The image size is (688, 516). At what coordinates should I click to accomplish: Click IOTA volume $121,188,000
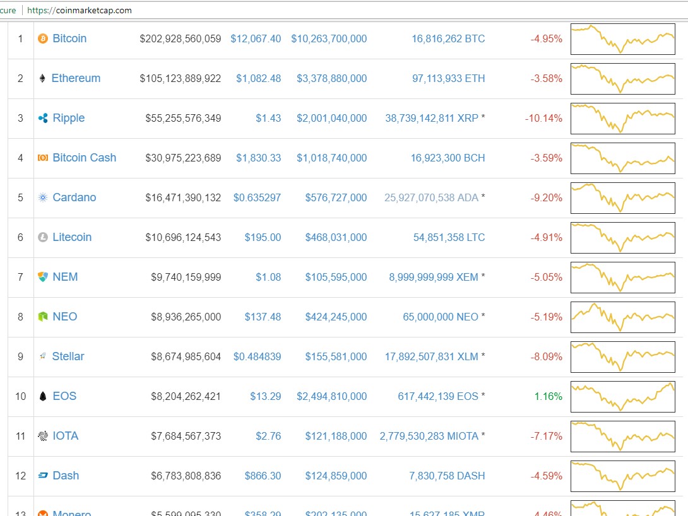(x=336, y=437)
